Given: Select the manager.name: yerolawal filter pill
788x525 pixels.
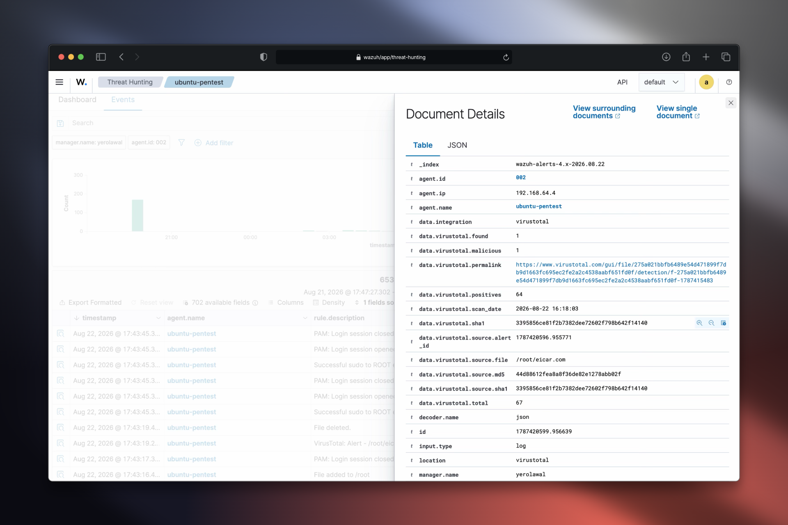Looking at the screenshot, I should pyautogui.click(x=89, y=142).
